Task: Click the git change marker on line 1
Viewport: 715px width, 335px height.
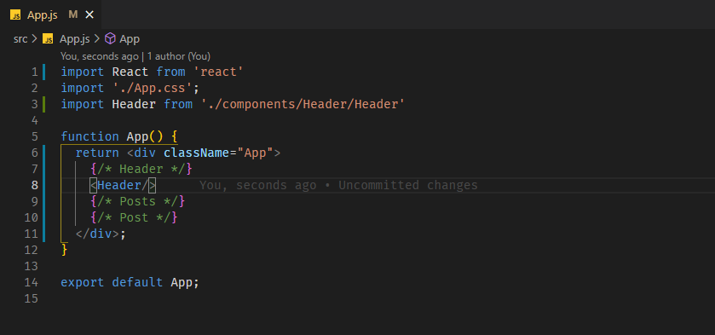Action: point(43,72)
